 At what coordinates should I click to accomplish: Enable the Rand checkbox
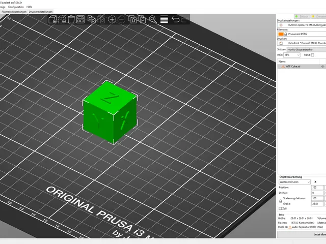tap(312, 55)
